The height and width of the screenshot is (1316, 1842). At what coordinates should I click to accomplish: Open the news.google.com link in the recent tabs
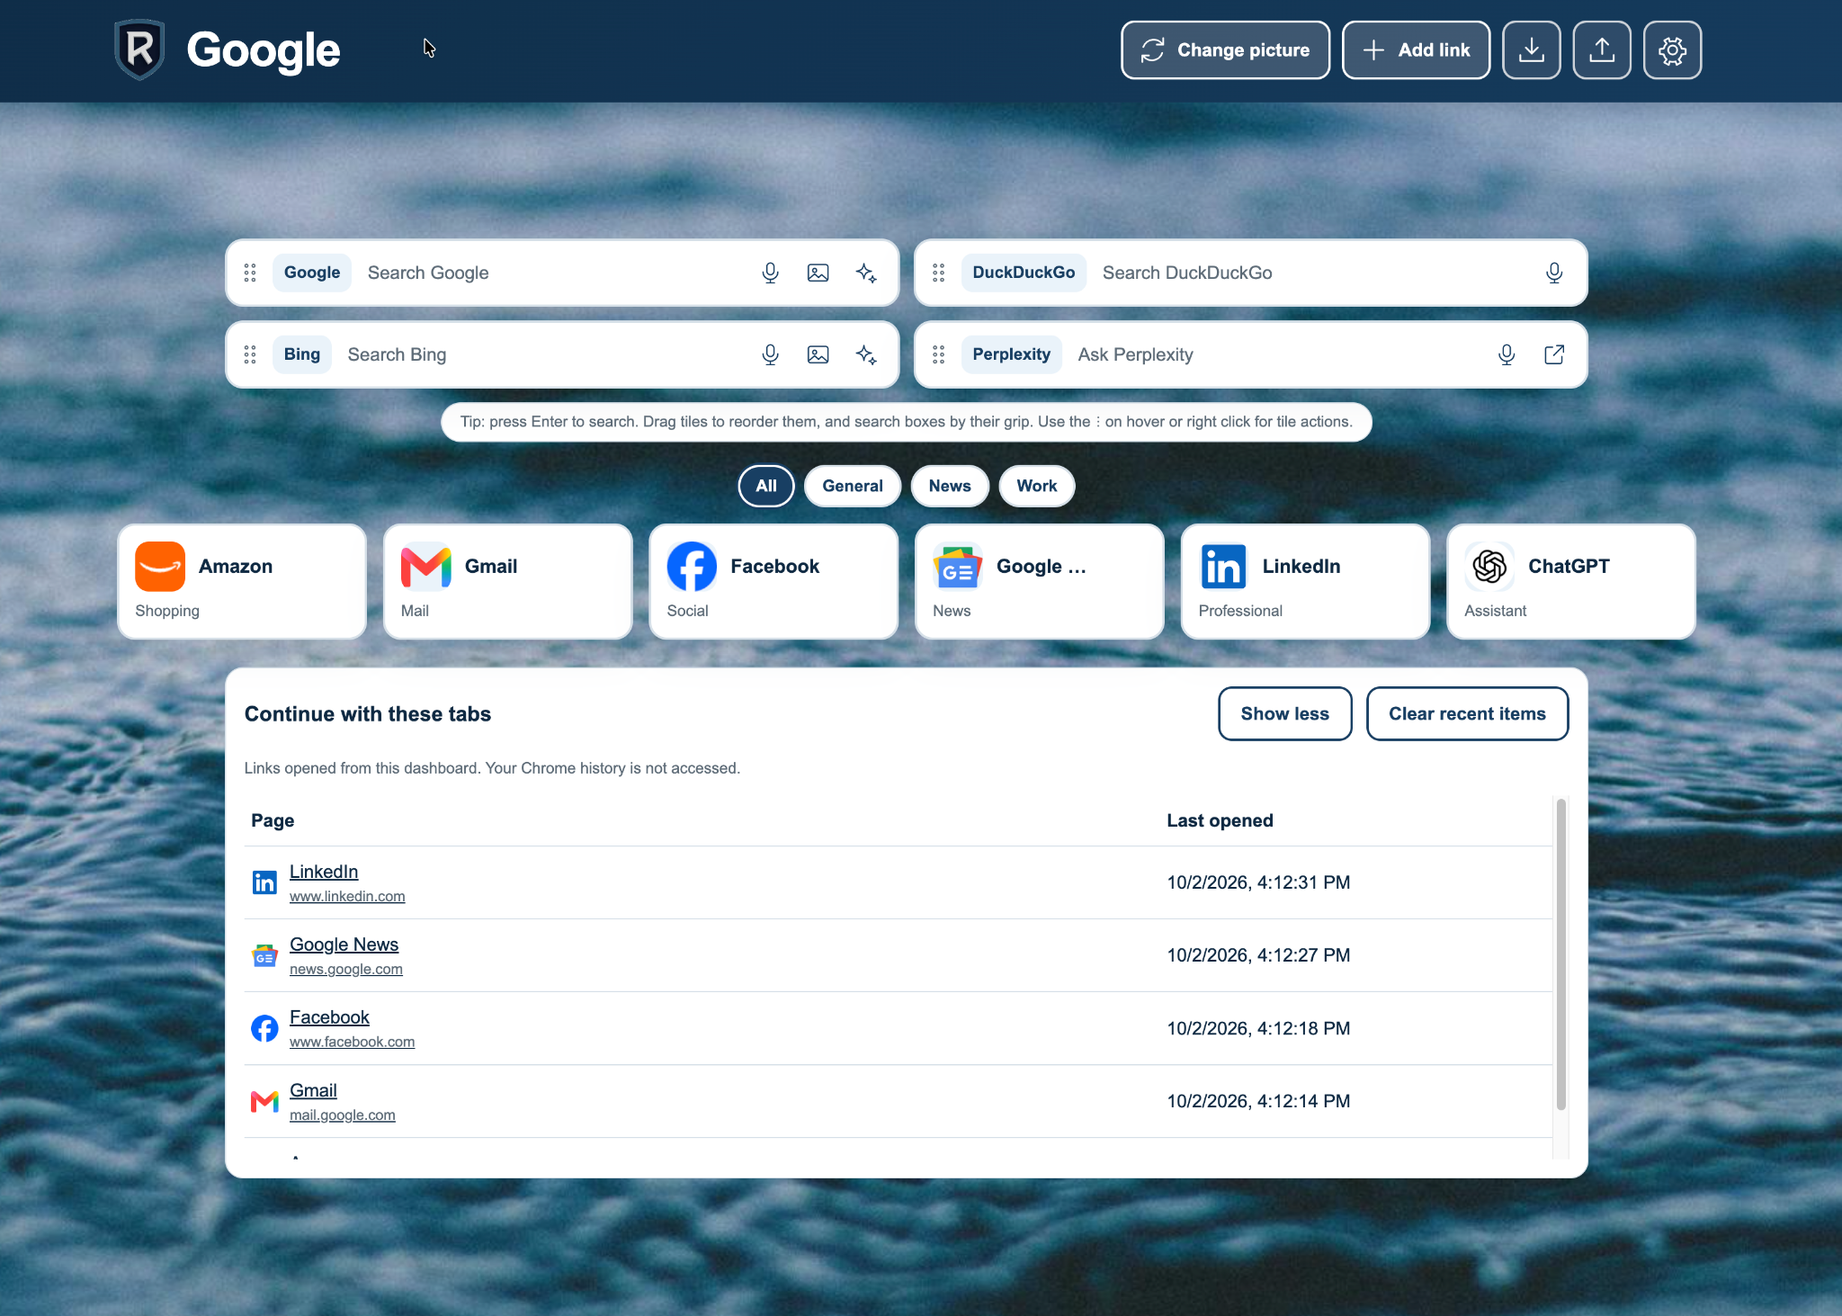pyautogui.click(x=346, y=970)
